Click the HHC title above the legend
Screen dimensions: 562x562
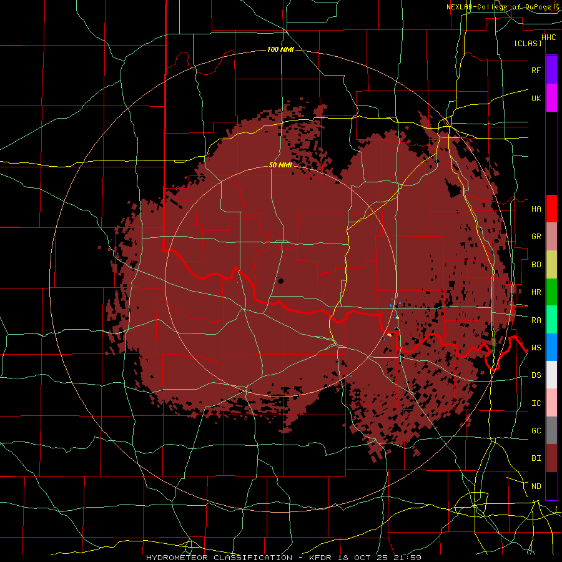[548, 37]
